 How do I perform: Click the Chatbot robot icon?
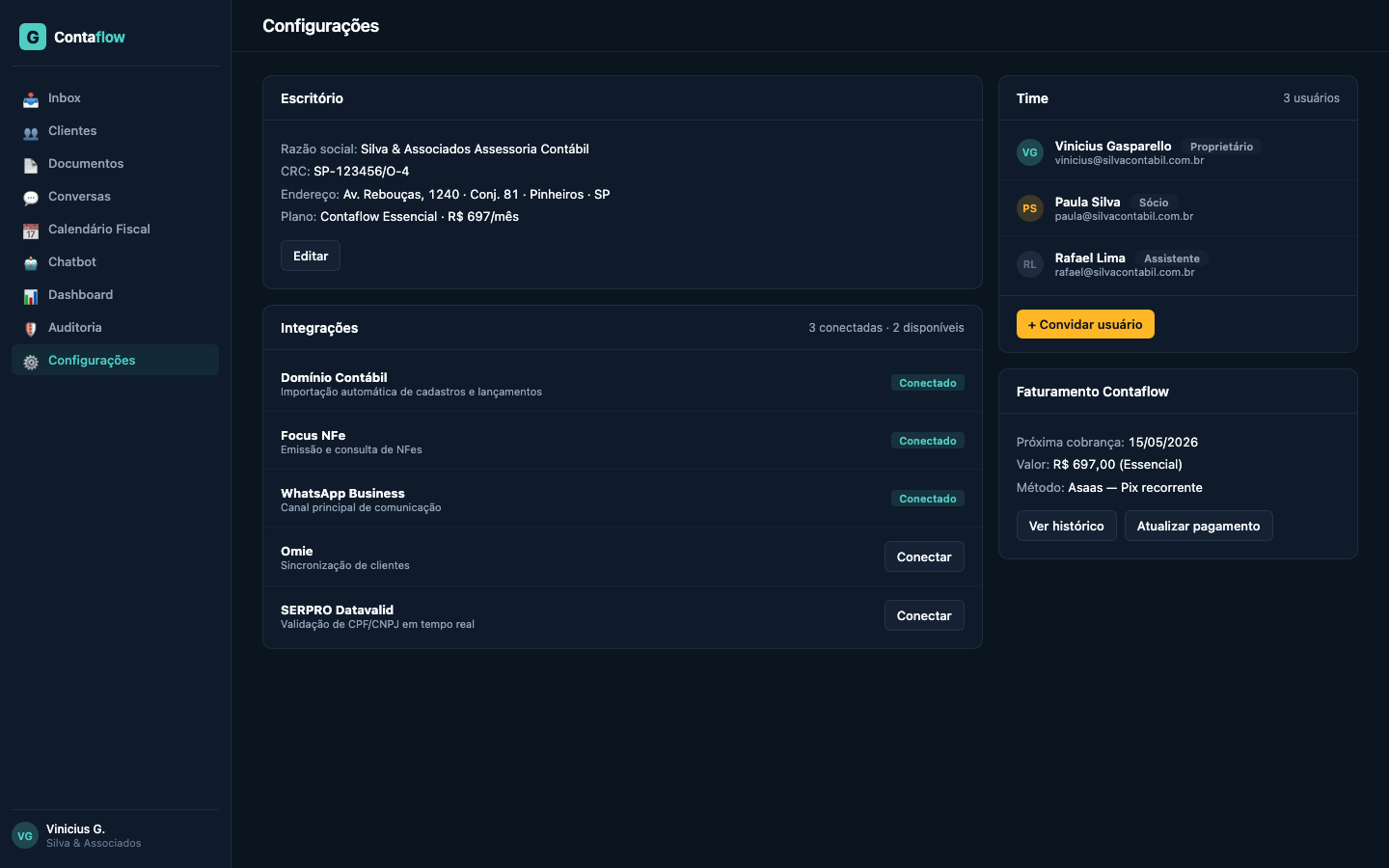pyautogui.click(x=31, y=263)
